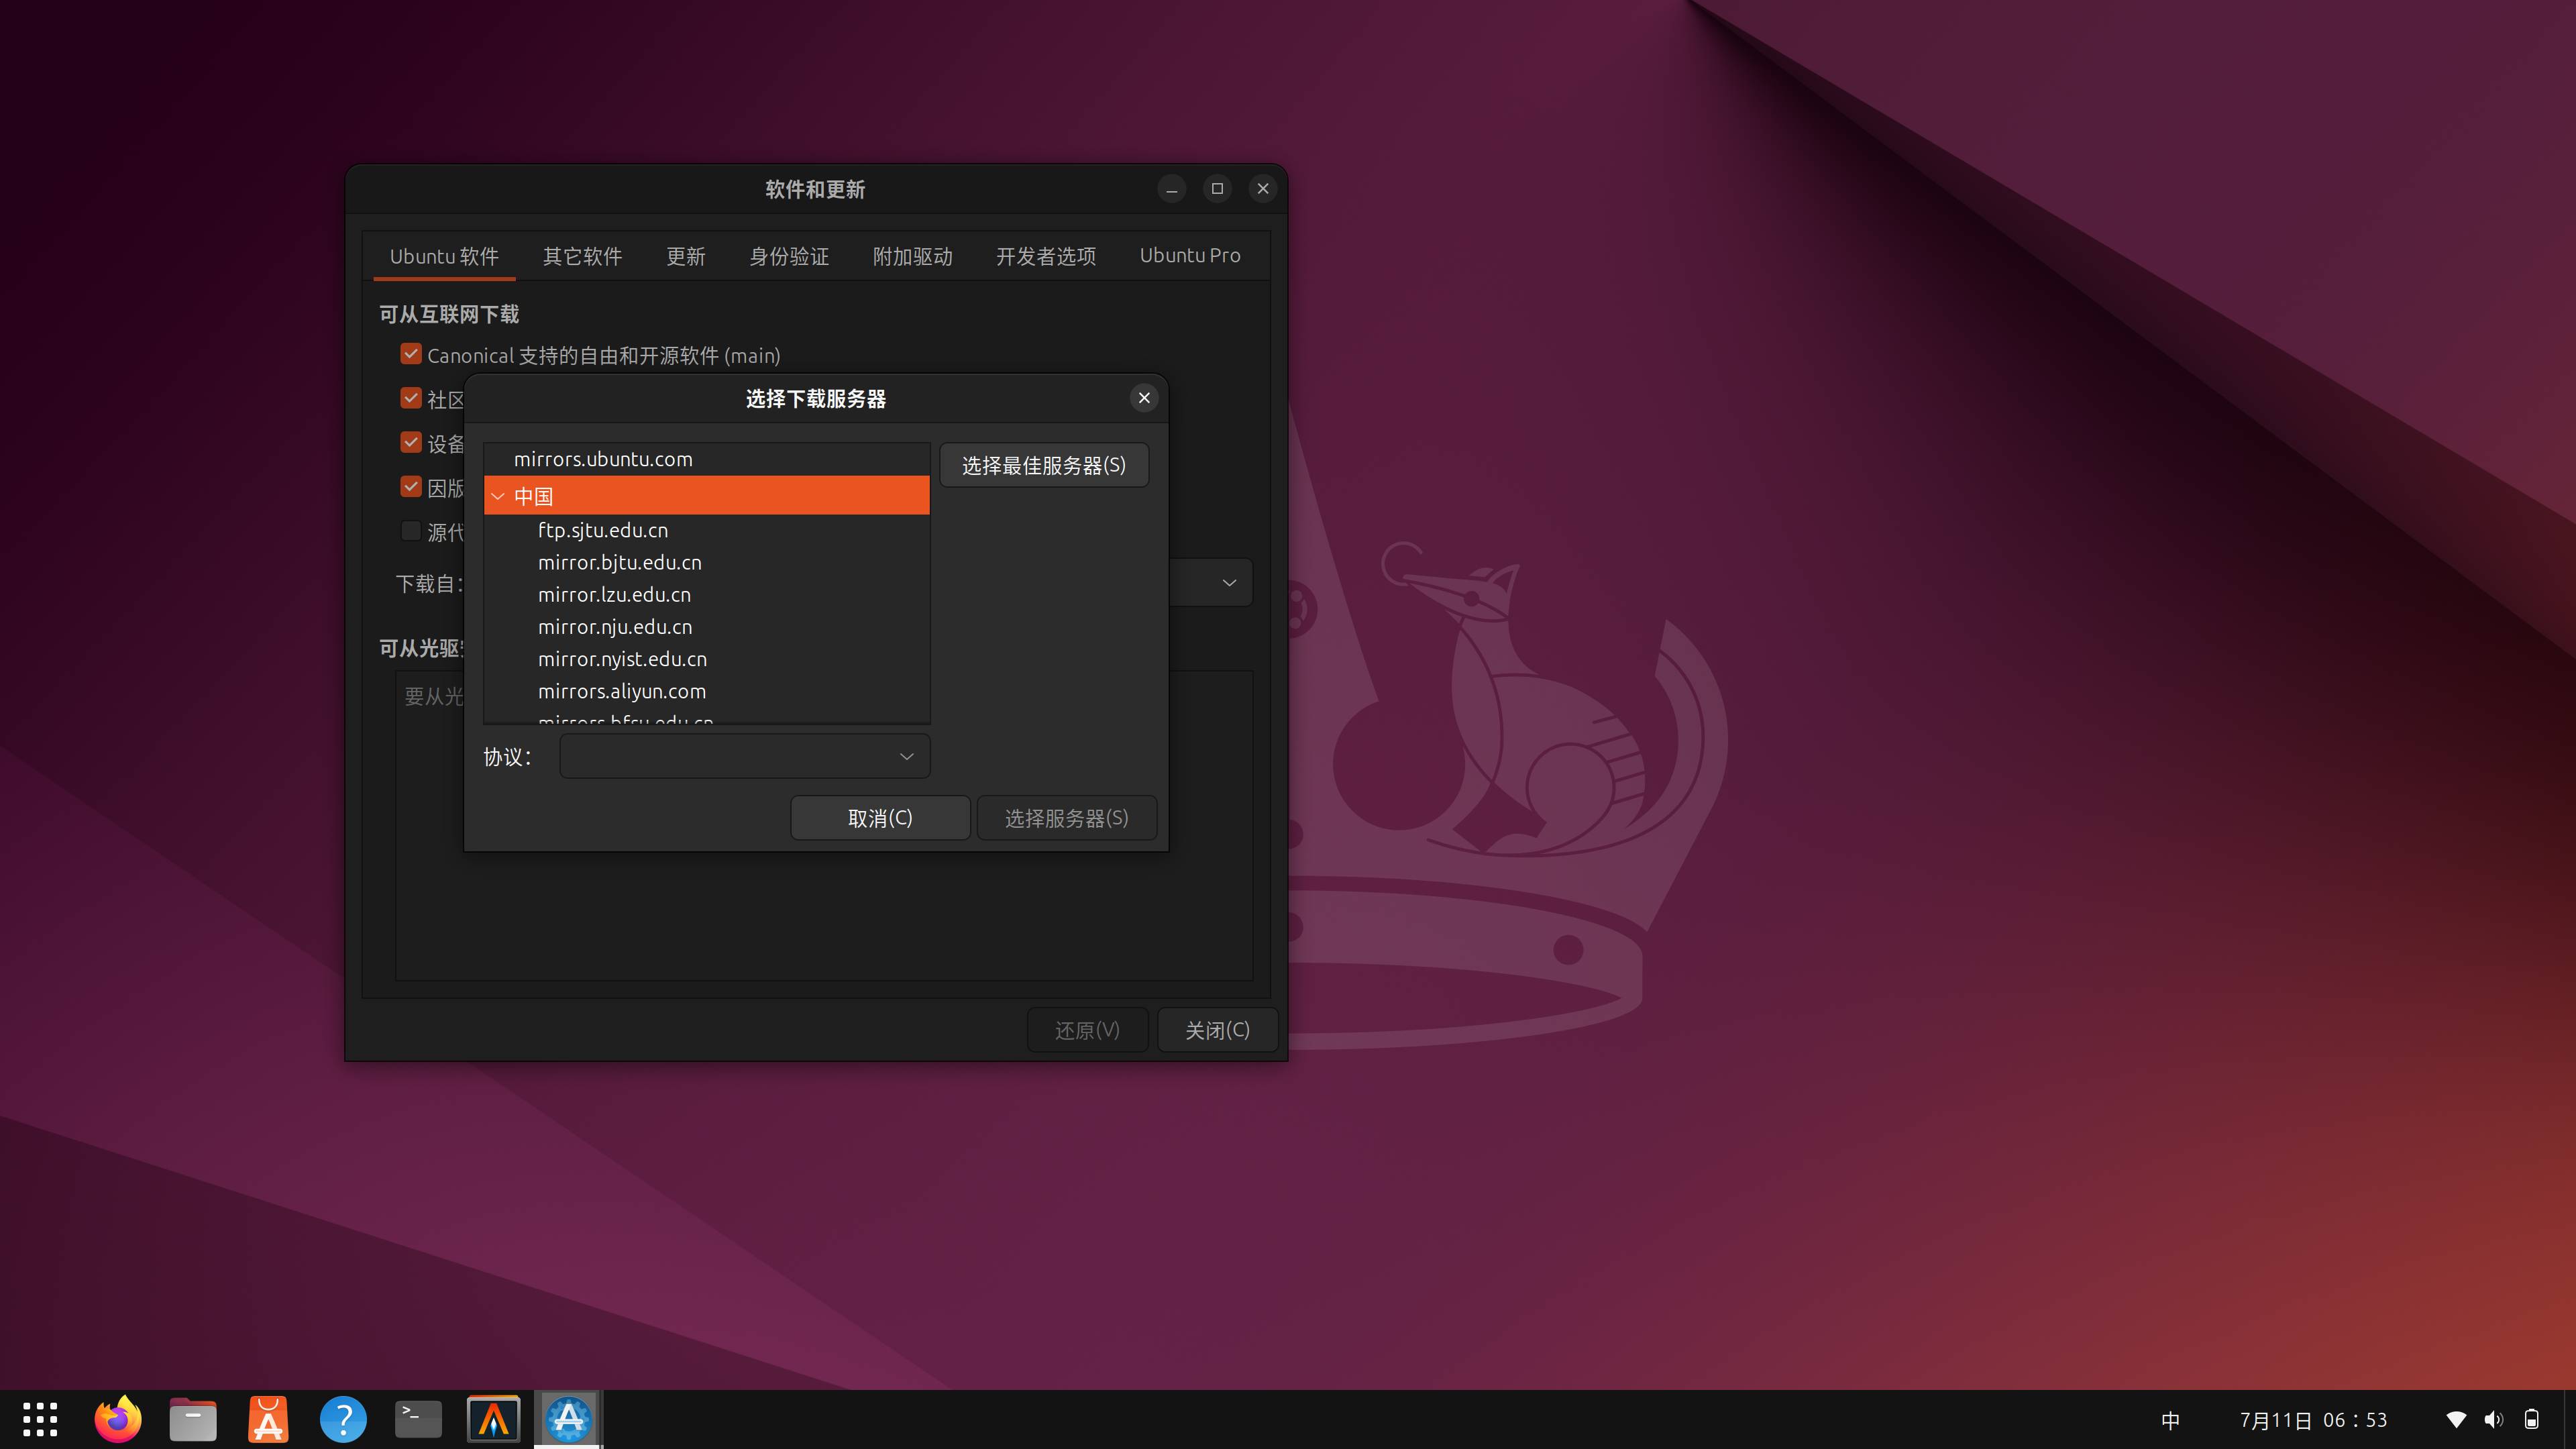Click the 还原(V) button

click(x=1087, y=1030)
